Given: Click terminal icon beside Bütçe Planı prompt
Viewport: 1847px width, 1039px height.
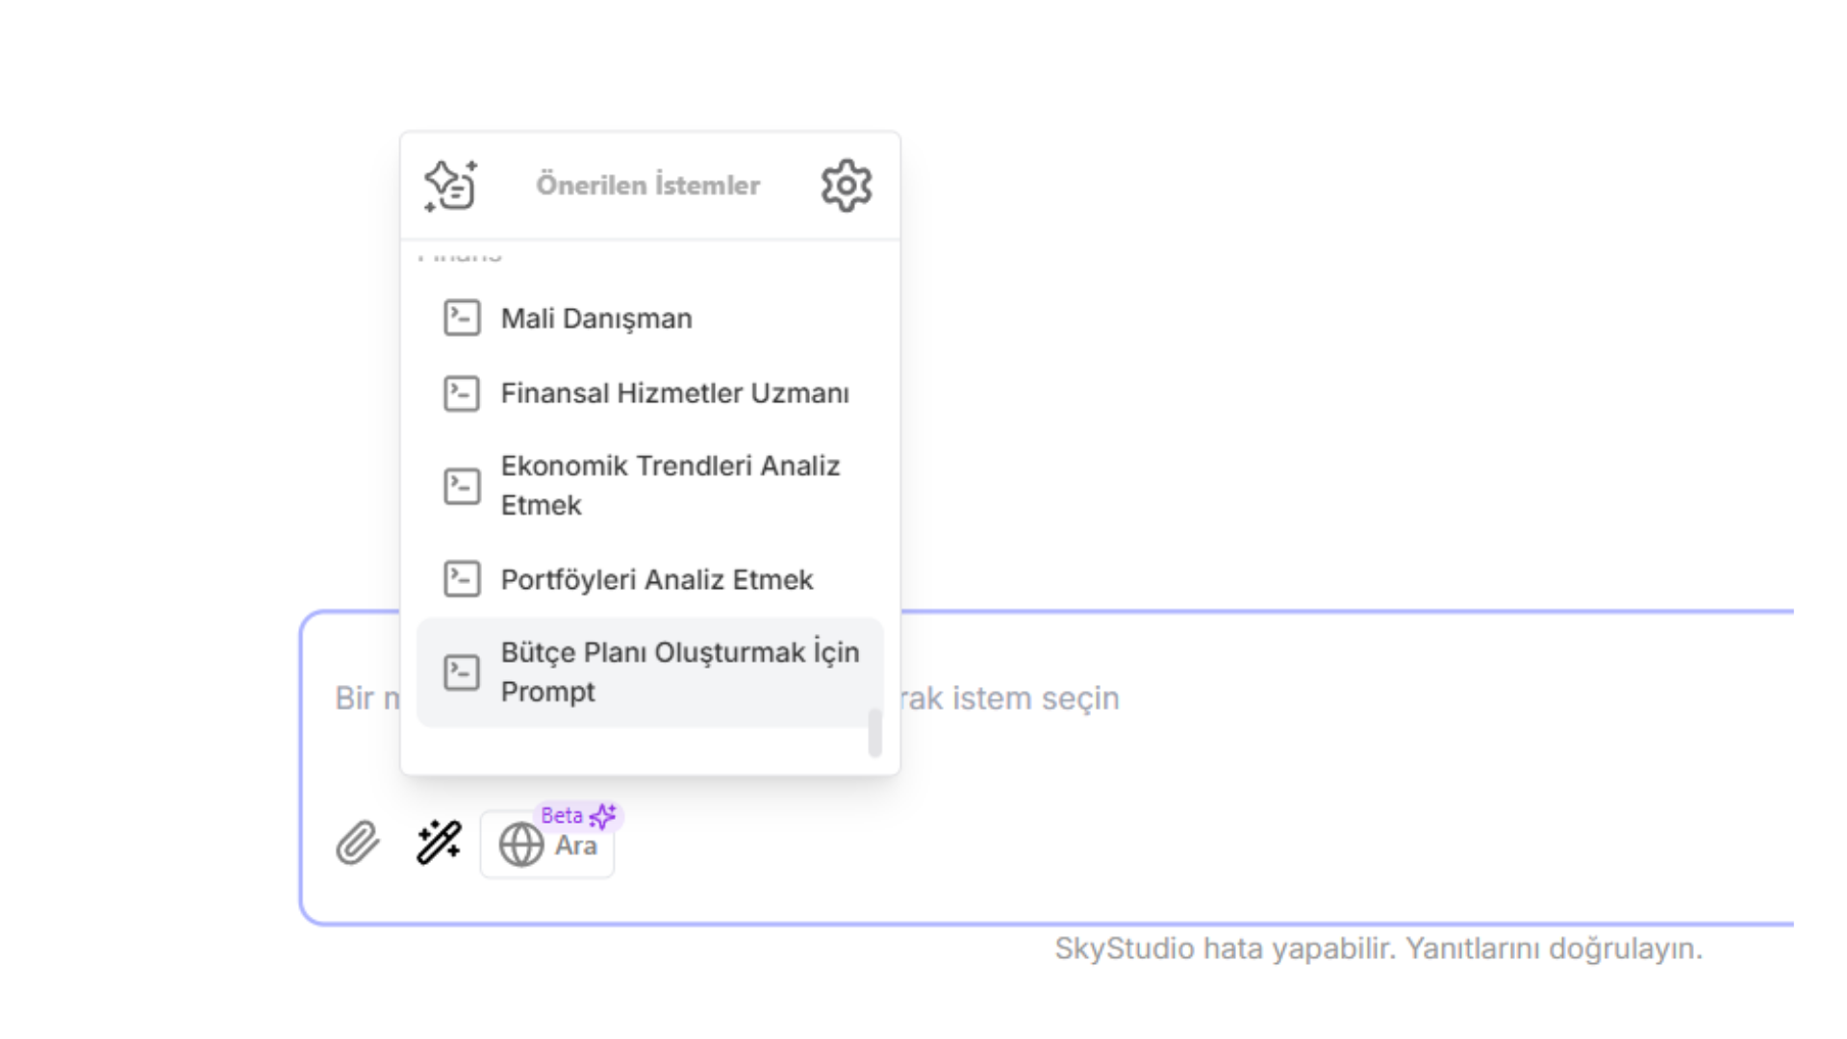Looking at the screenshot, I should tap(462, 672).
